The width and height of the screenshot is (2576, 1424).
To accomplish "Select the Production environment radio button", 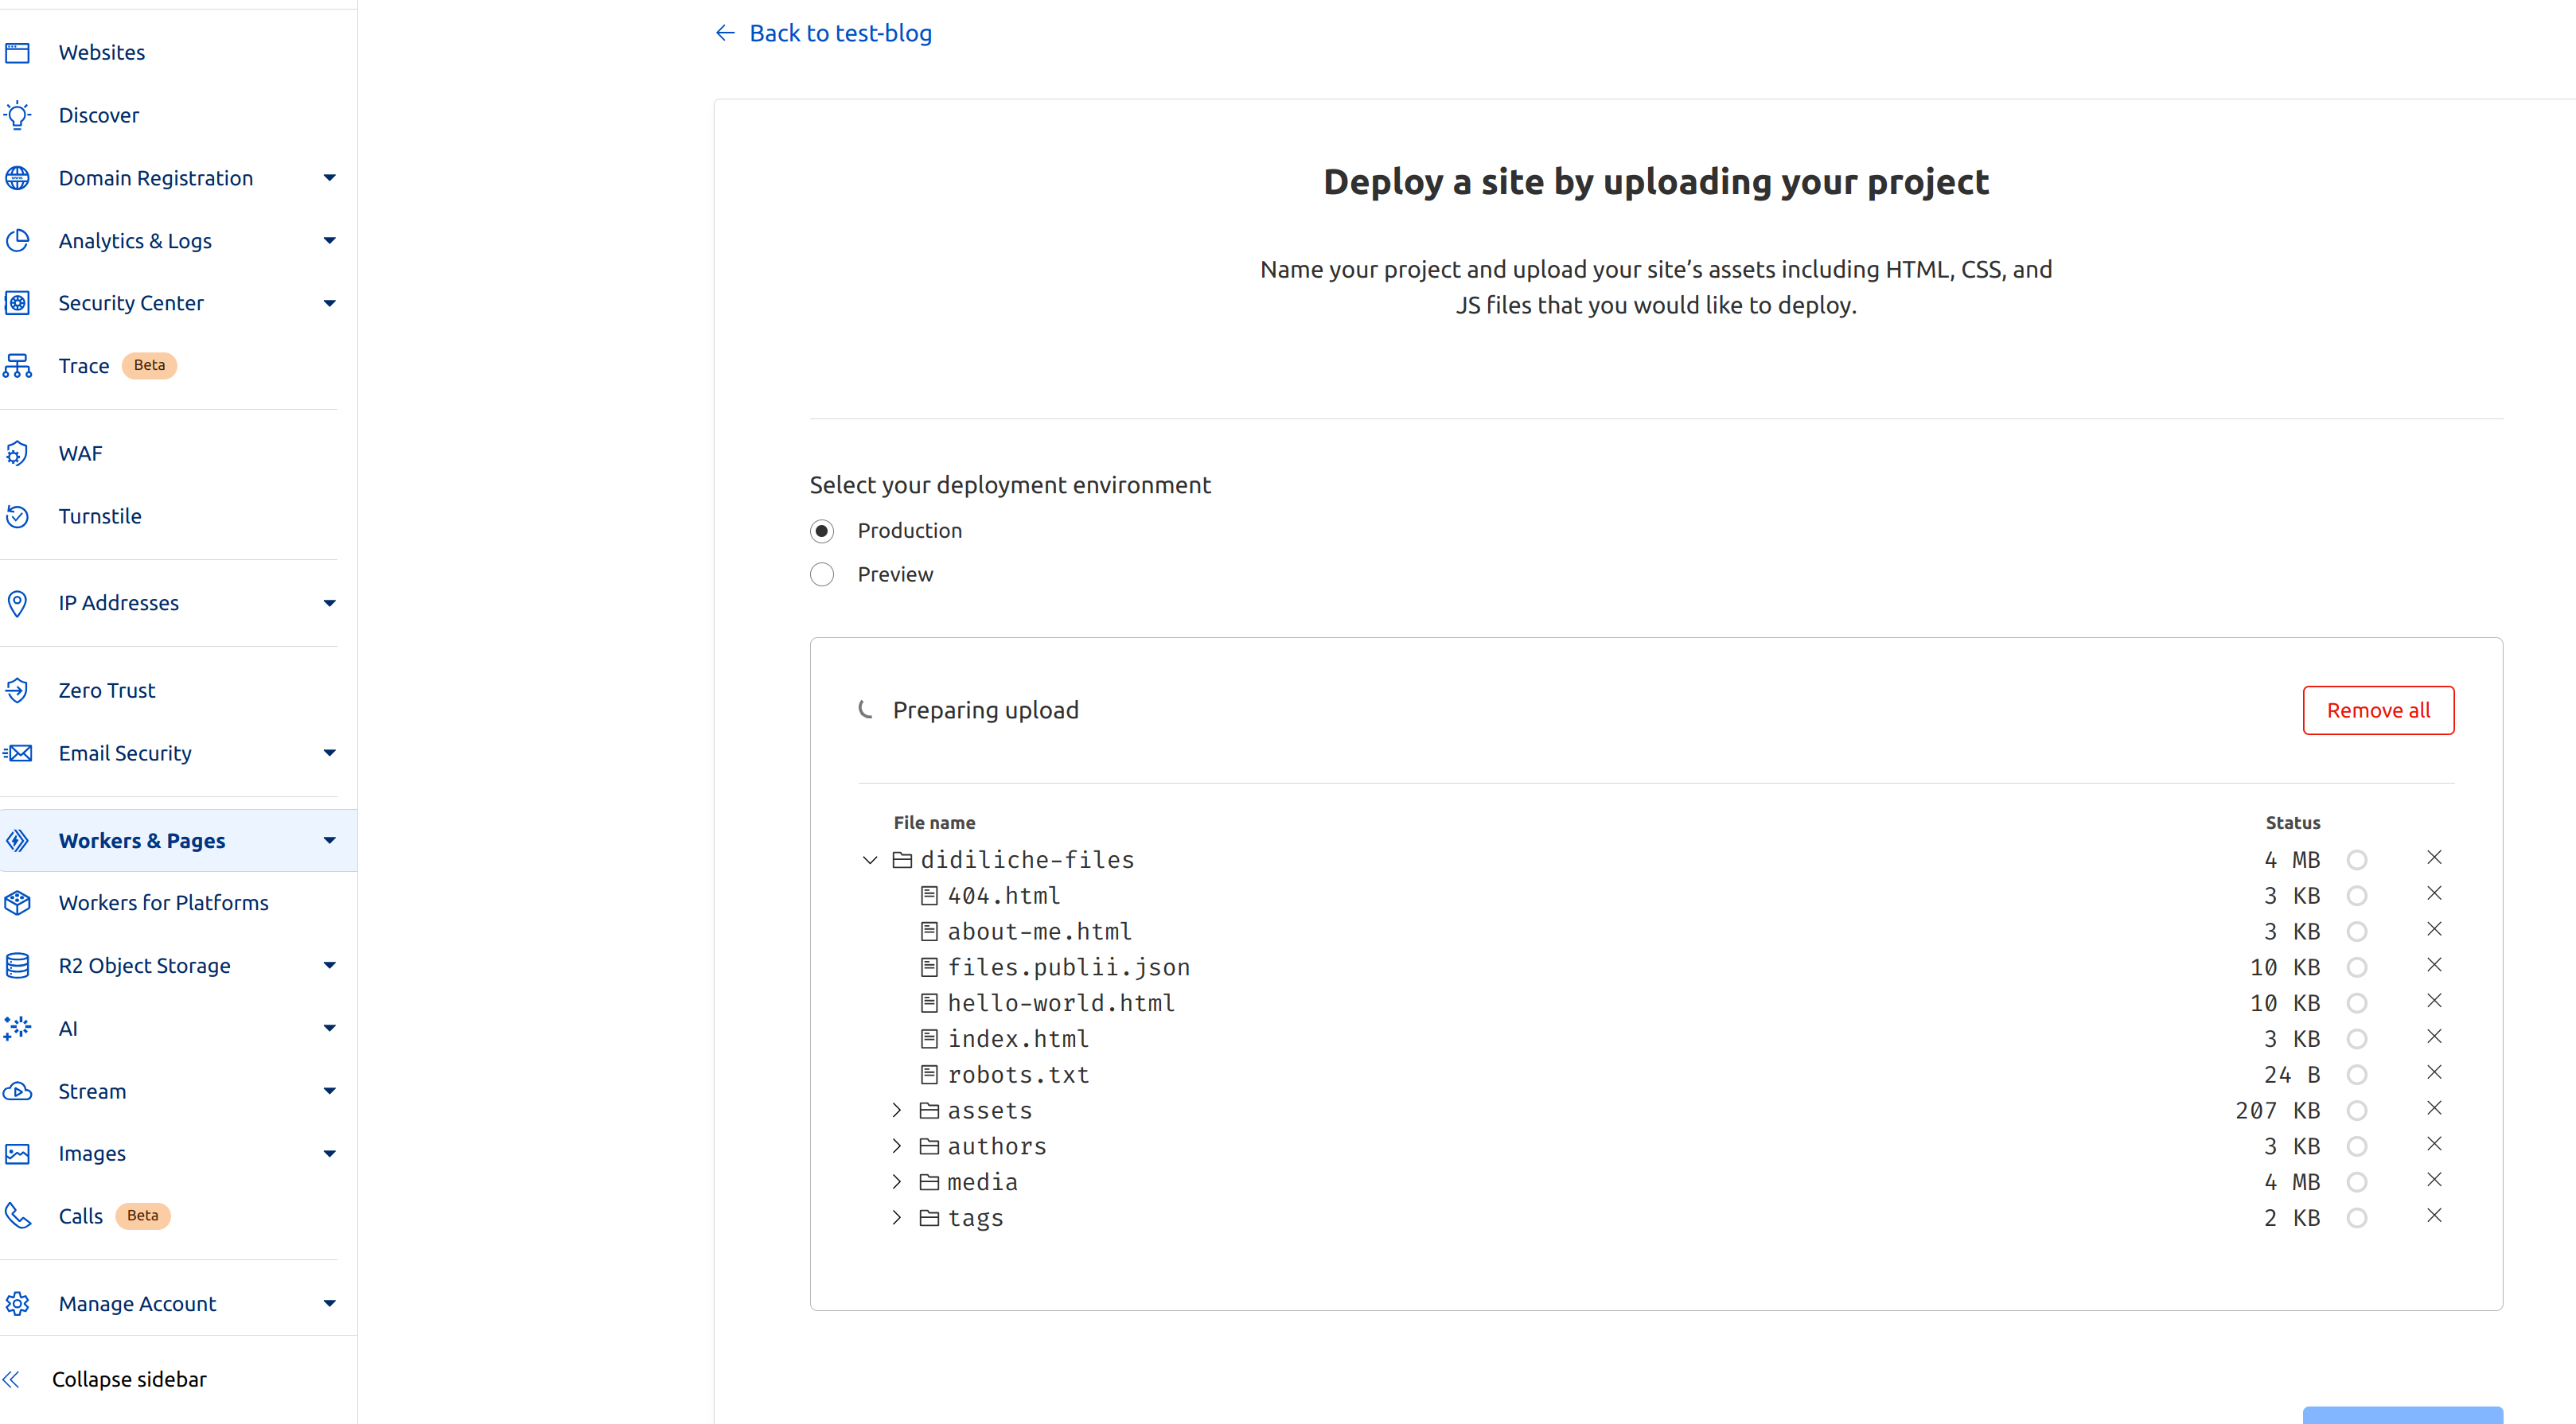I will point(822,531).
